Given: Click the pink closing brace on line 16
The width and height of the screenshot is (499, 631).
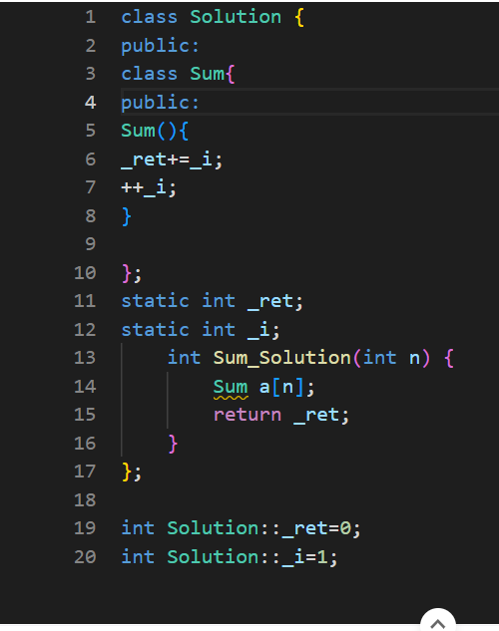Looking at the screenshot, I should 173,444.
